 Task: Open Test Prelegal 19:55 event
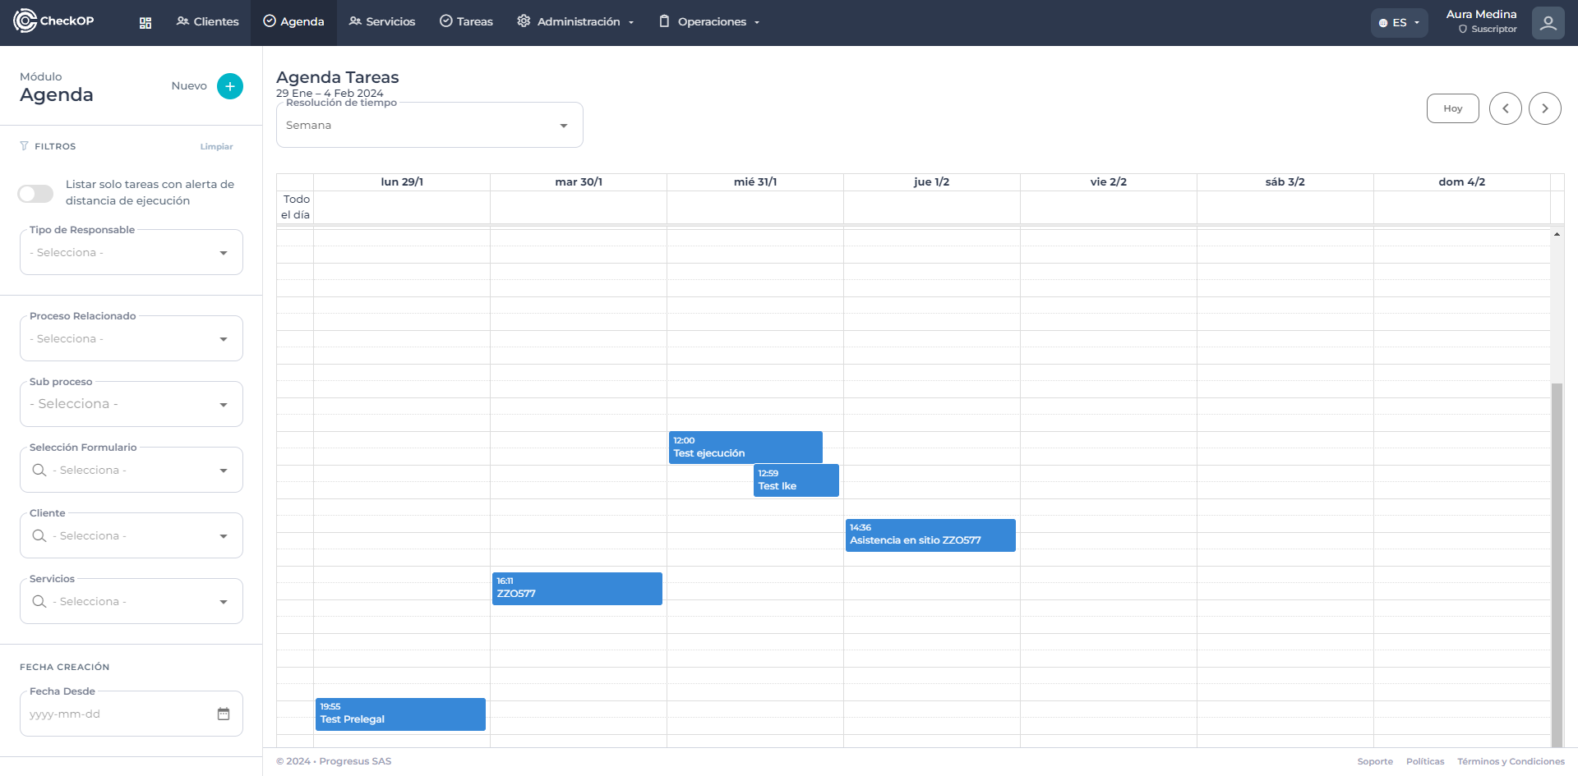tap(400, 714)
